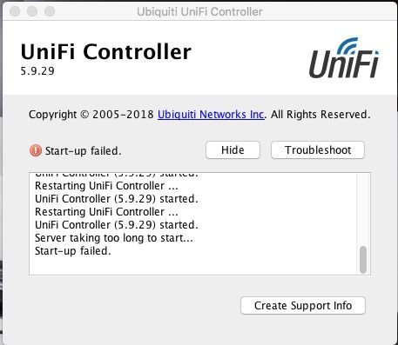
Task: Select the first fully visible "Restarting UniFi Controller" log line
Action: click(x=106, y=186)
